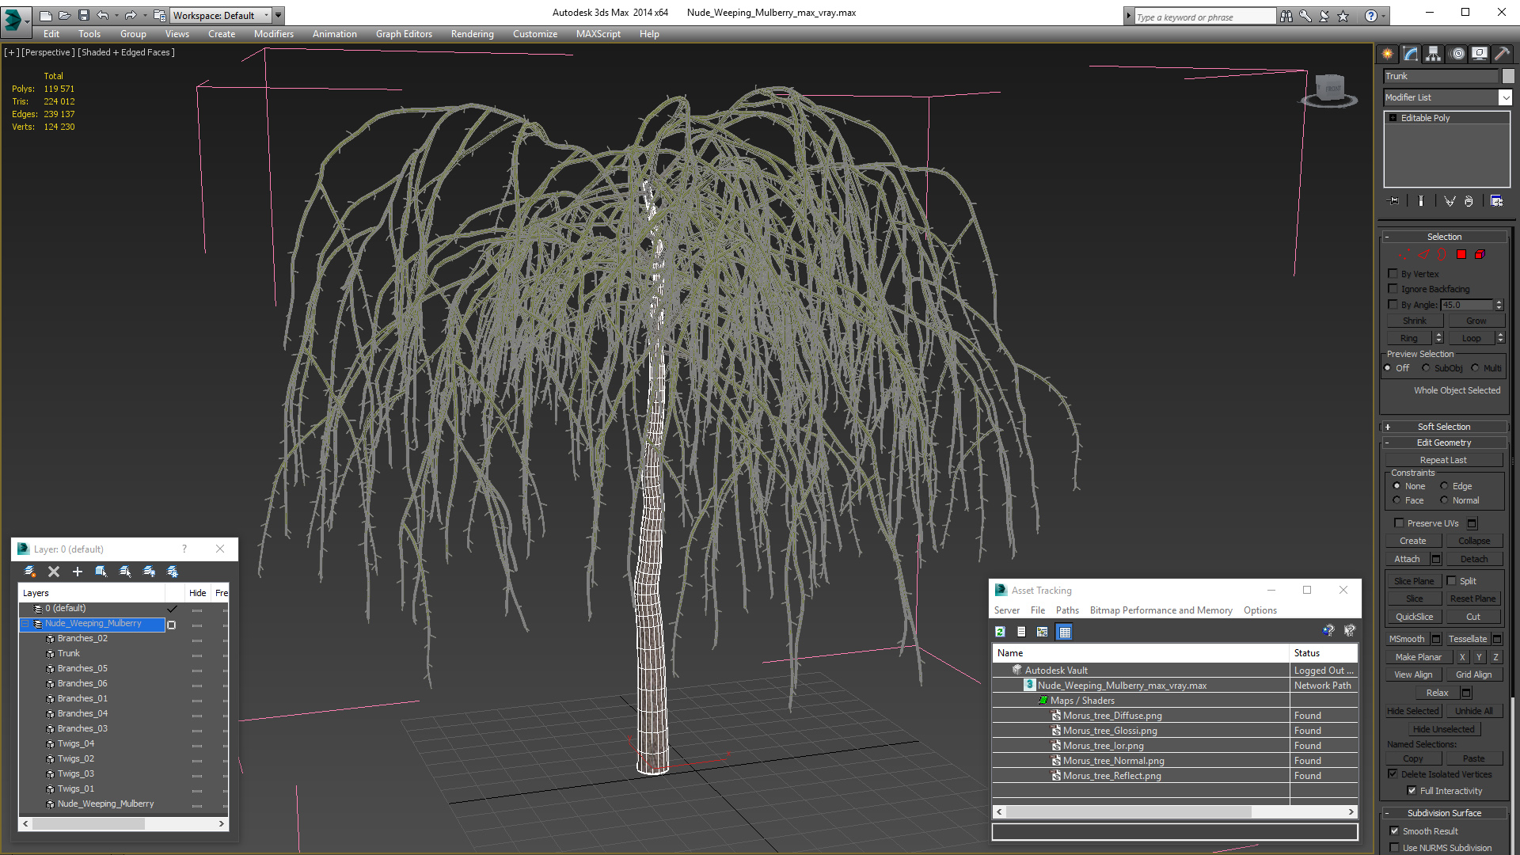
Task: Select Face constraint radio button
Action: tap(1396, 500)
